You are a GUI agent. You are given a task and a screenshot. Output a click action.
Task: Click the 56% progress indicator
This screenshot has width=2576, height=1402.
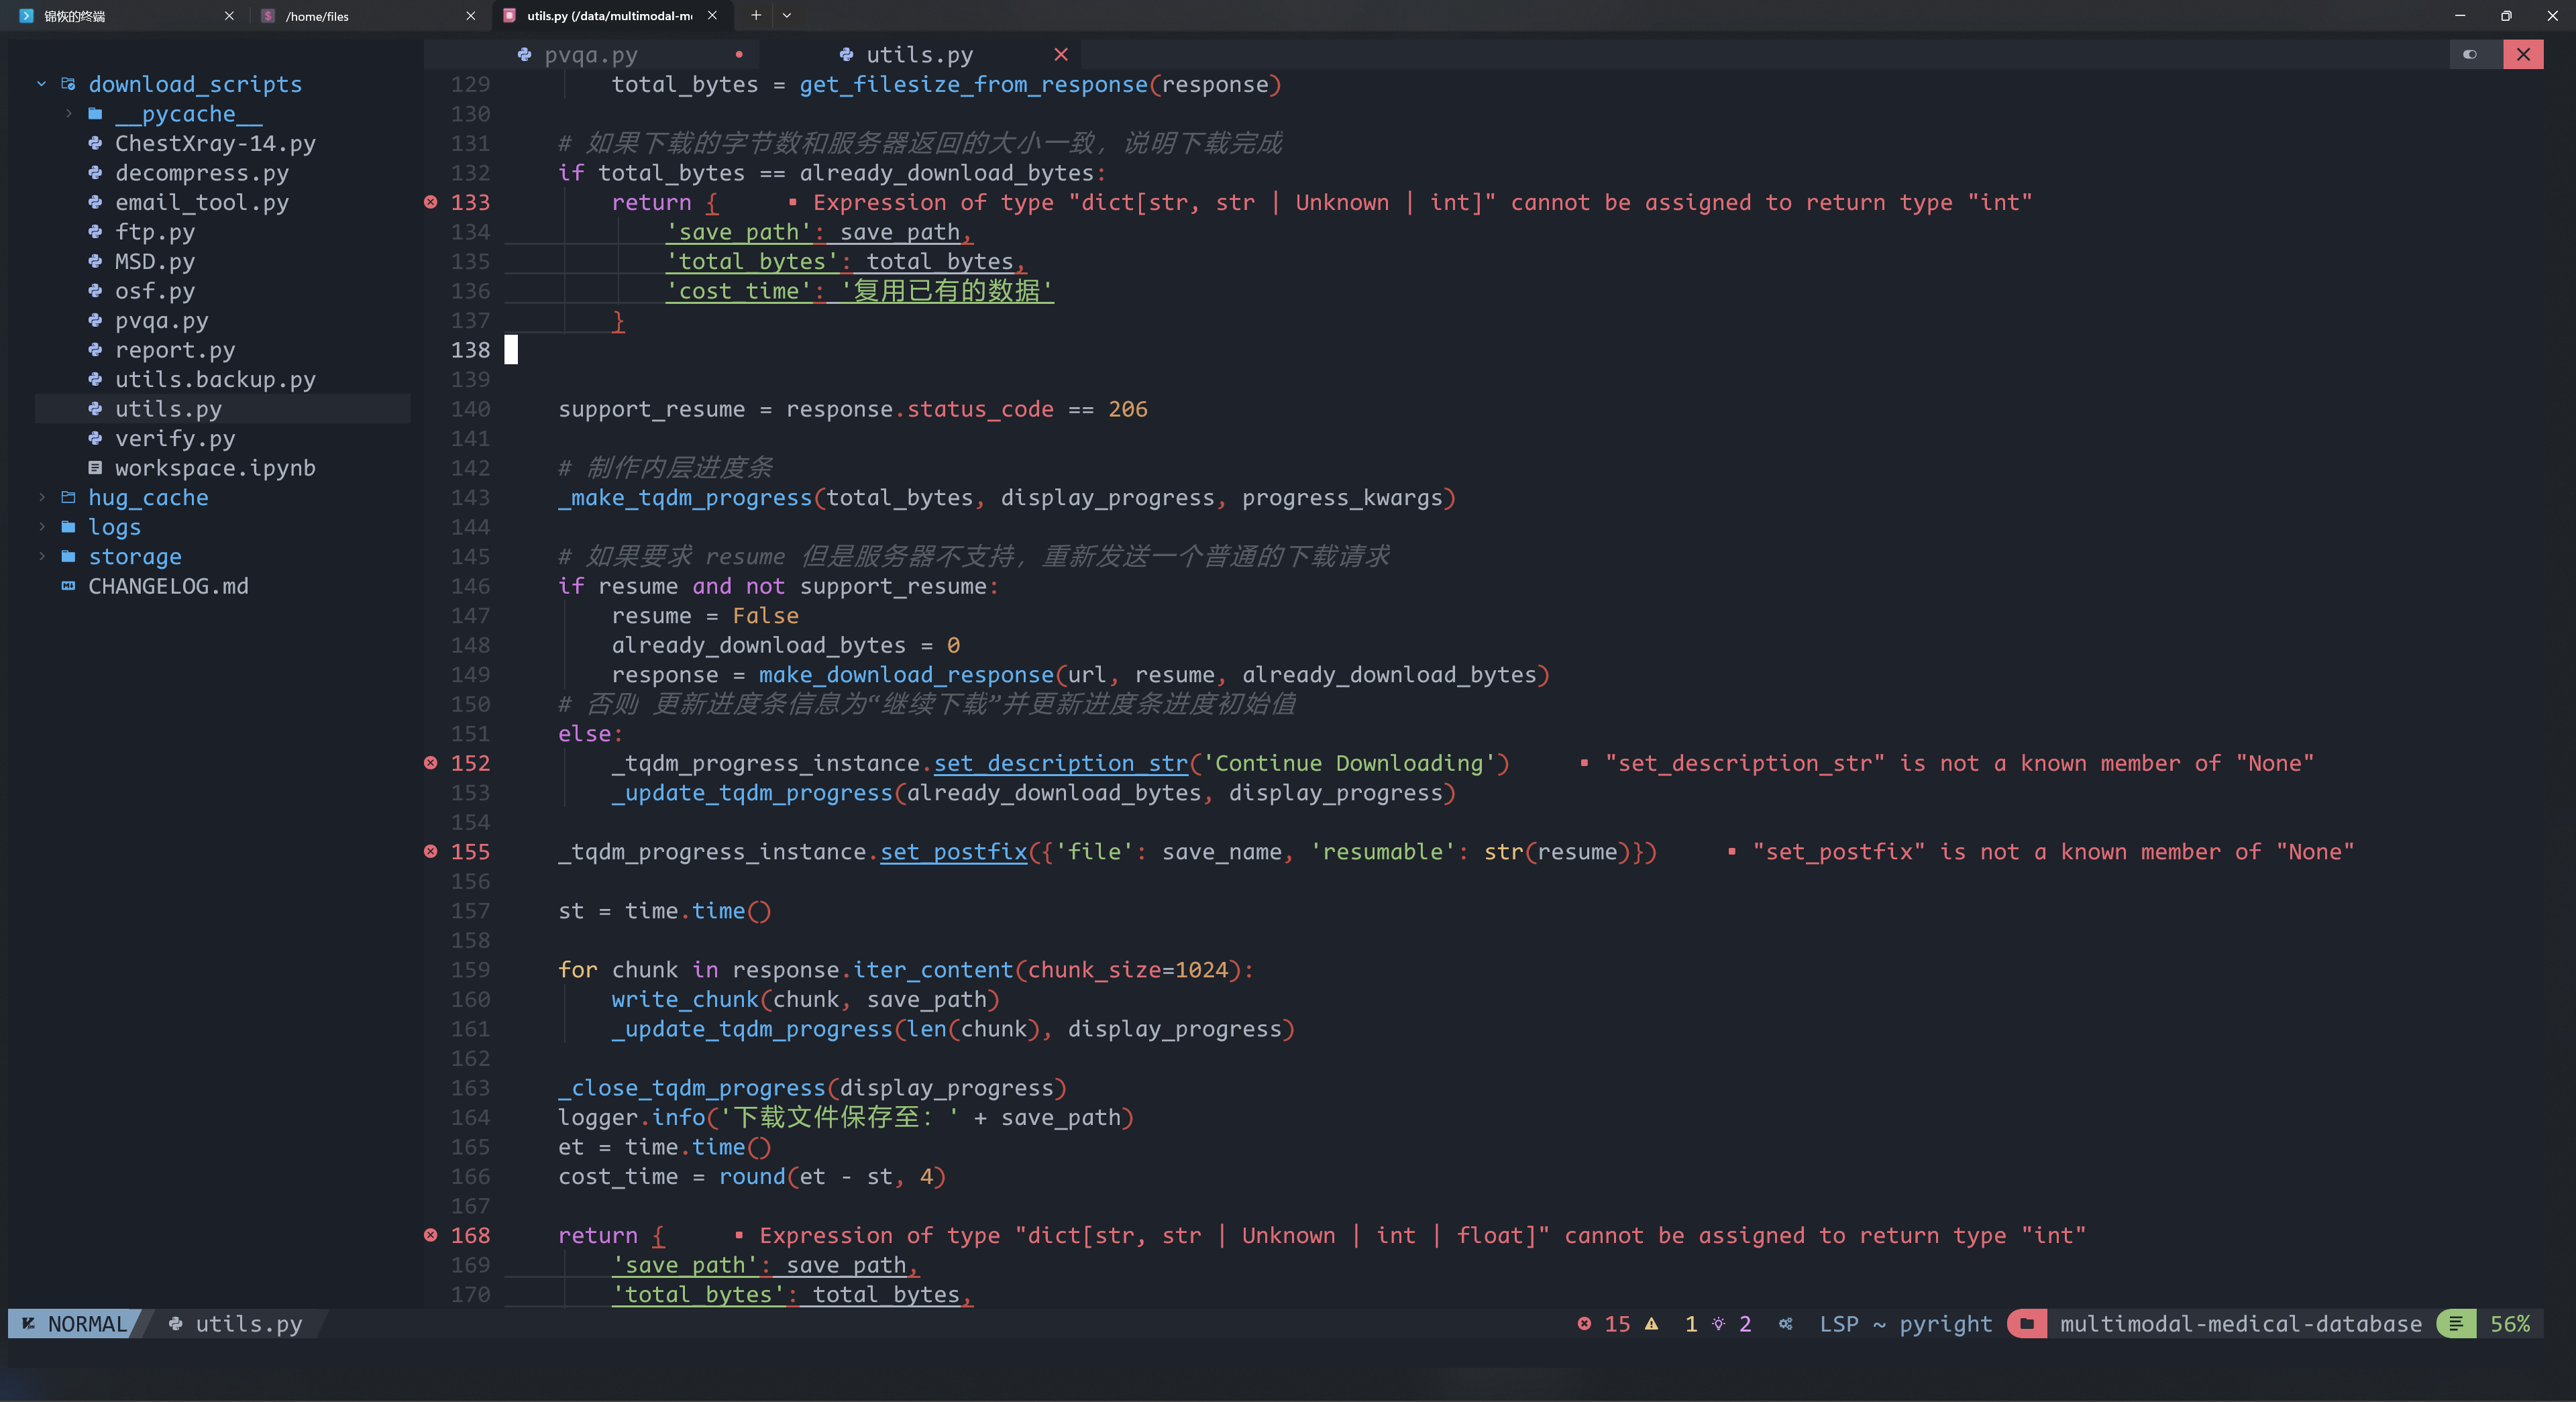coord(2510,1324)
